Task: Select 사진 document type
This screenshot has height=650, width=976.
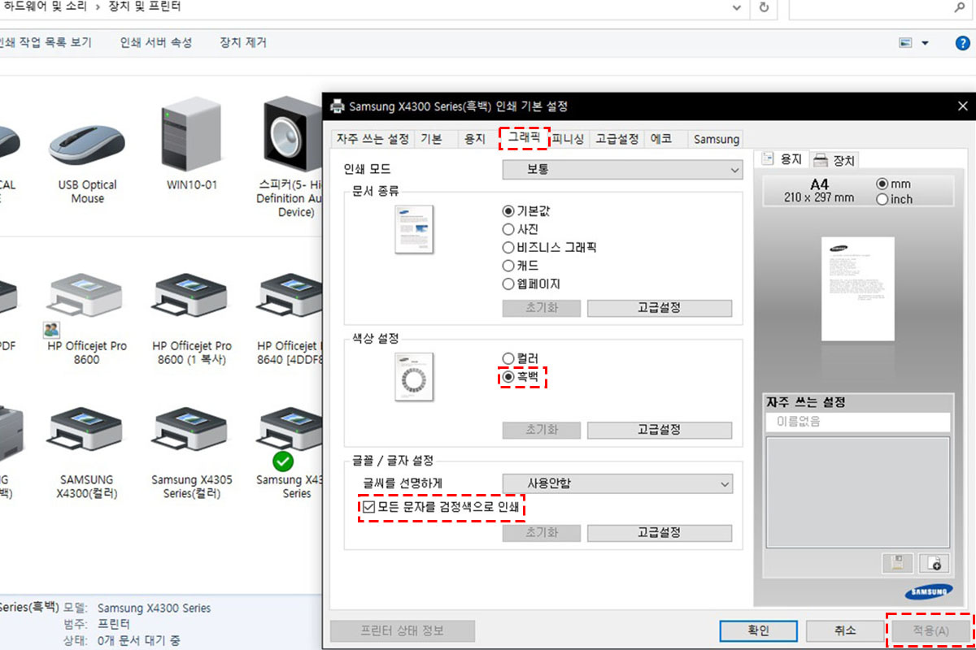Action: click(521, 228)
